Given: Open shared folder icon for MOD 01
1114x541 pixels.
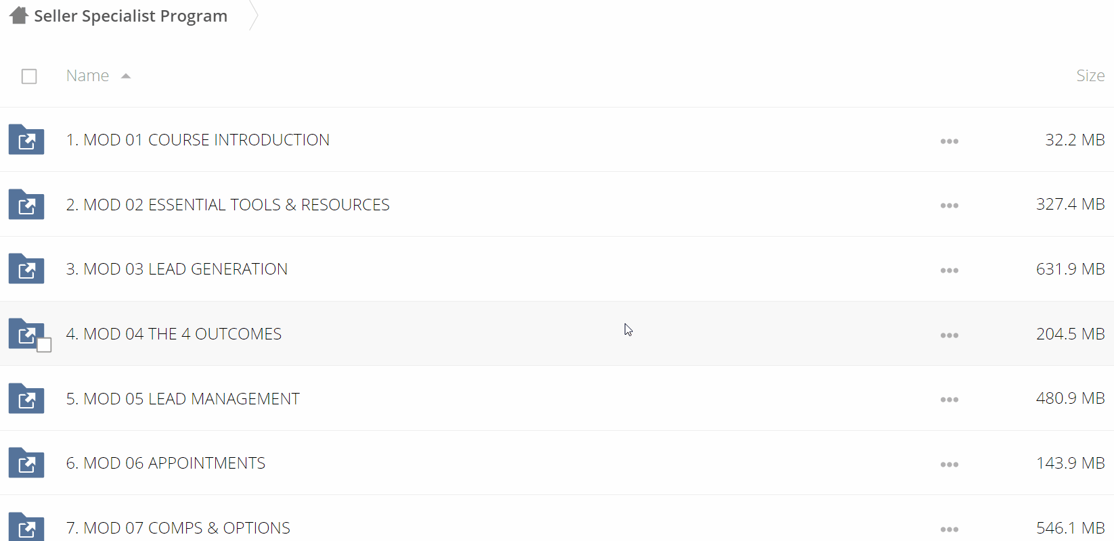Looking at the screenshot, I should tap(26, 139).
